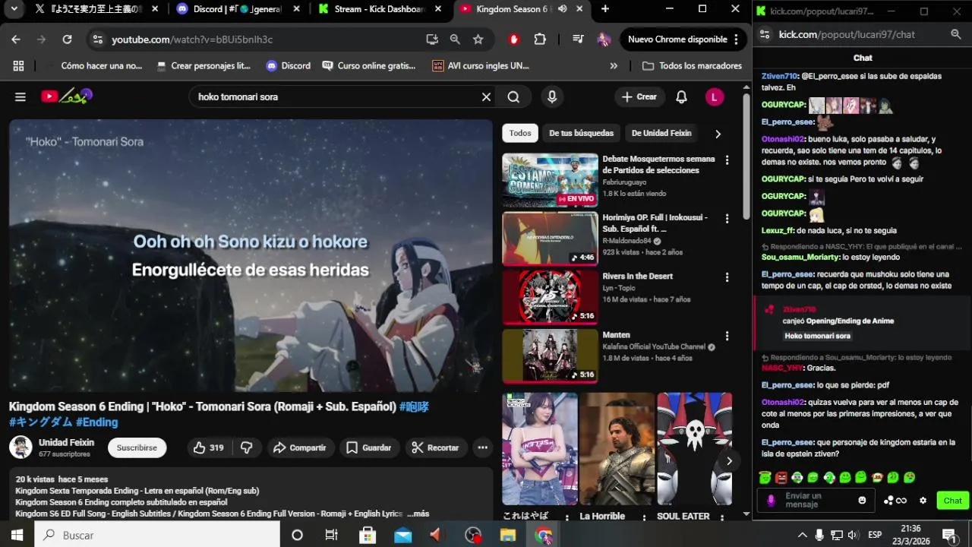Image resolution: width=972 pixels, height=547 pixels.
Task: Select the De tus búsquedas chip
Action: point(581,133)
